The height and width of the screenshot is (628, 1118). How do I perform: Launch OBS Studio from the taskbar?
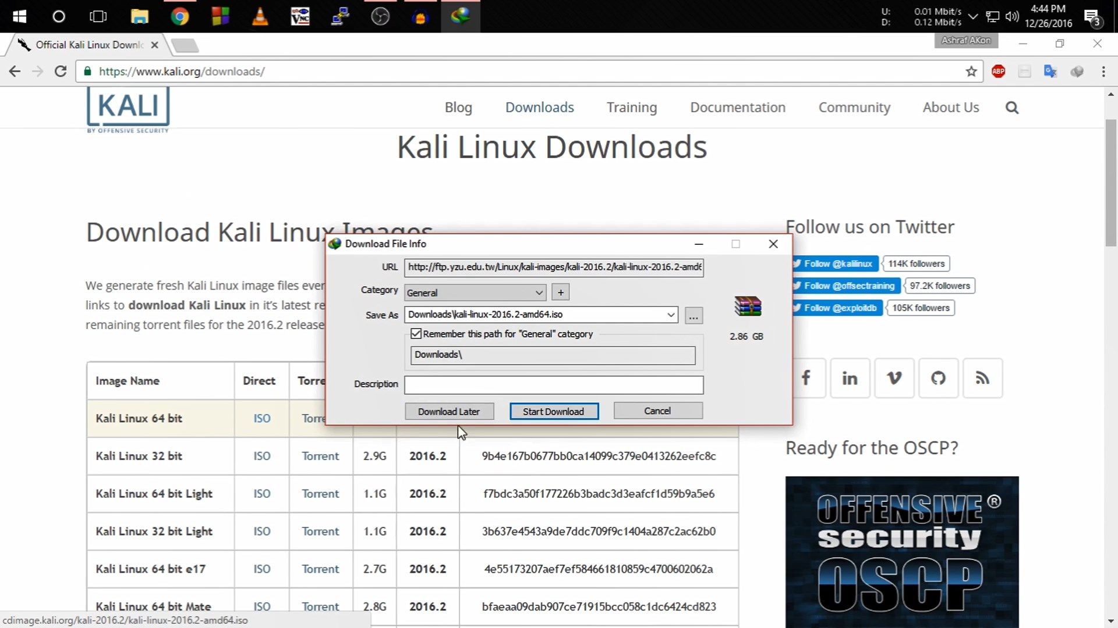380,16
